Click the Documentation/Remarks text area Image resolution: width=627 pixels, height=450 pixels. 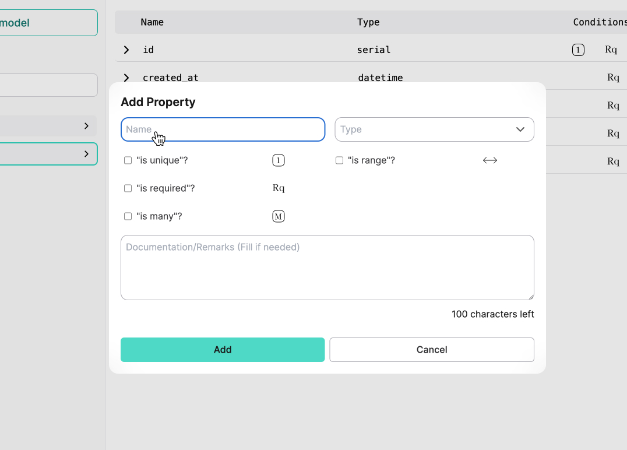pos(327,268)
